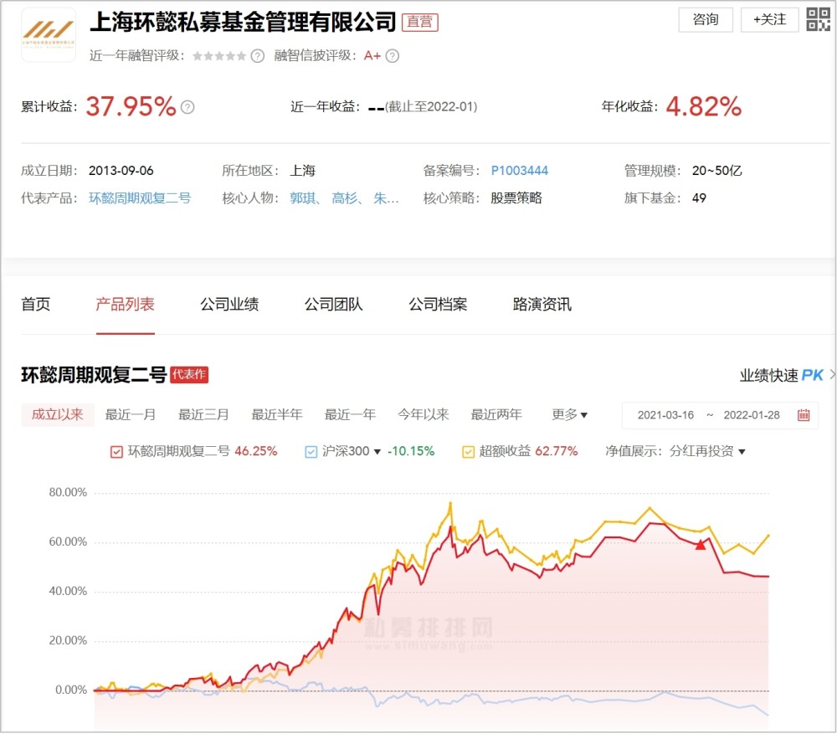Screen dimensions: 837x734
Task: Click the 46.25% fund return value
Action: tap(255, 452)
